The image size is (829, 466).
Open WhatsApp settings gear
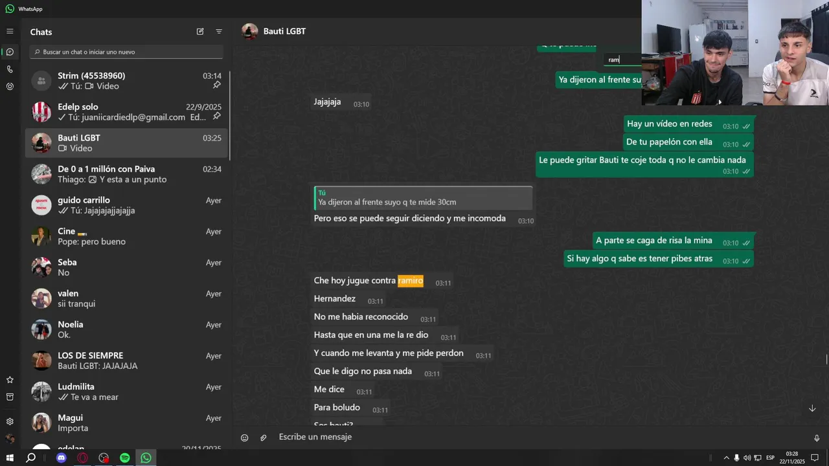click(x=10, y=421)
